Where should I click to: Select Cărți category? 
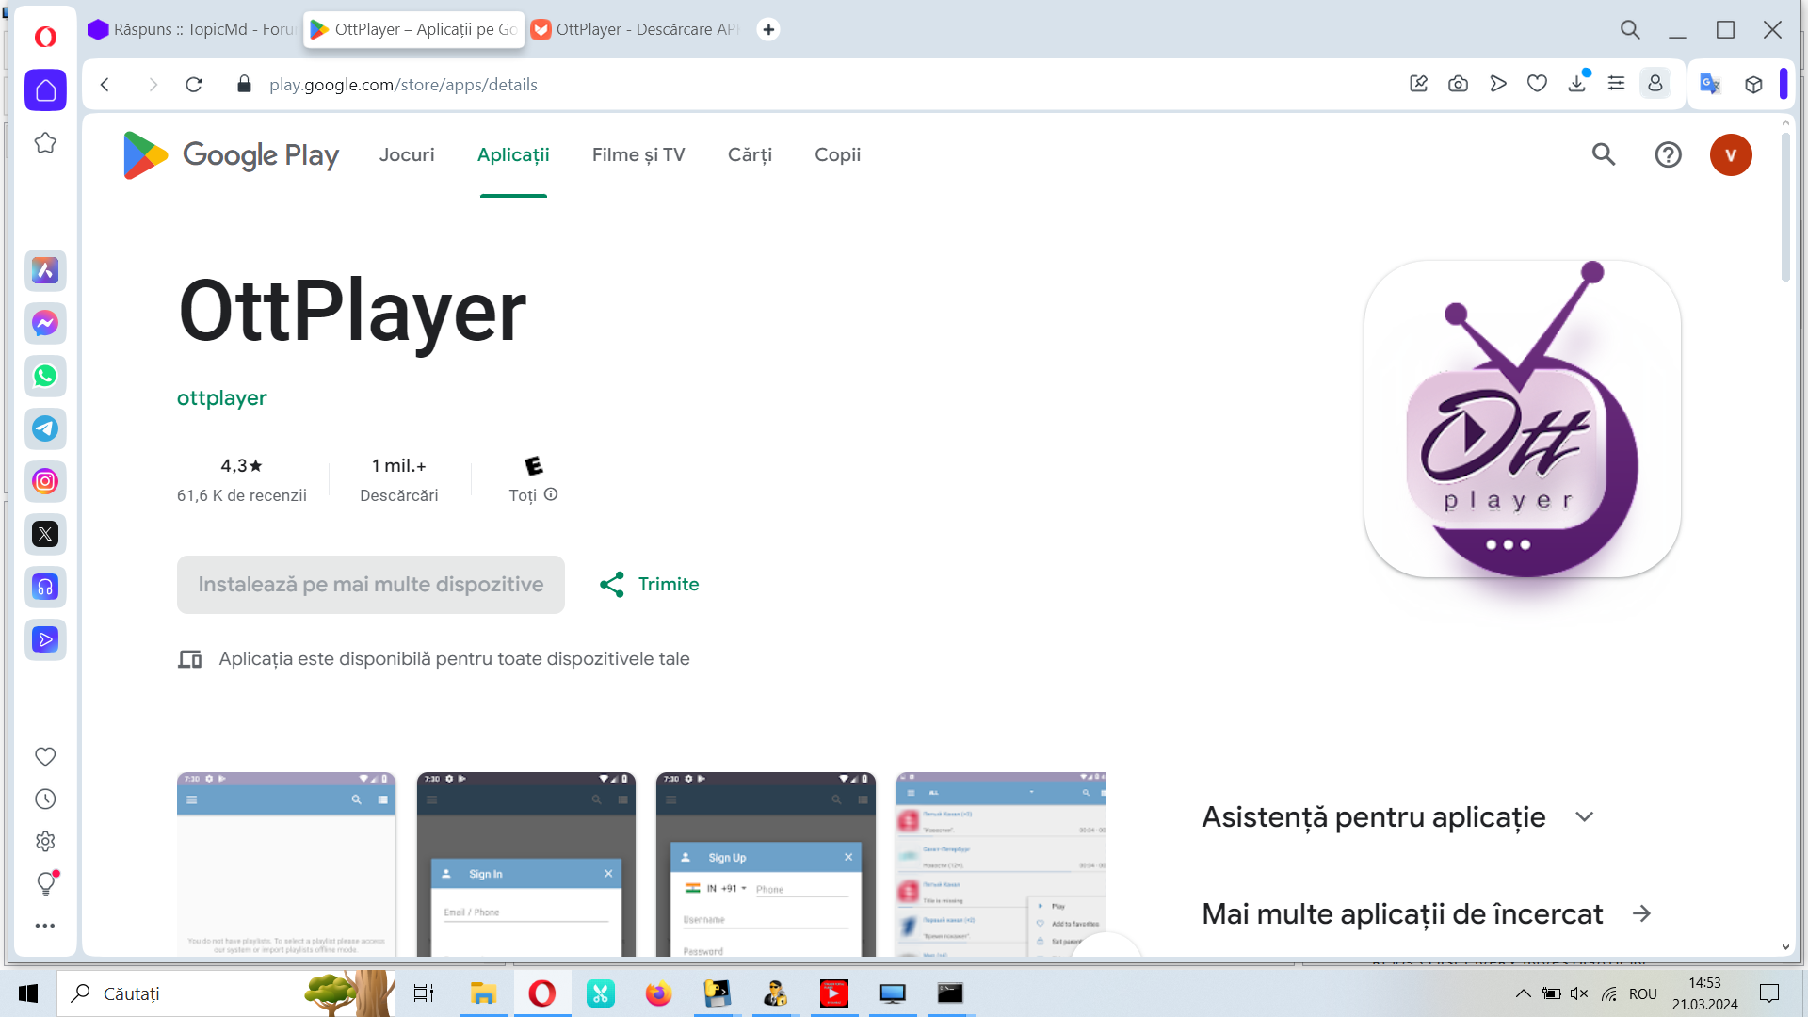click(750, 154)
